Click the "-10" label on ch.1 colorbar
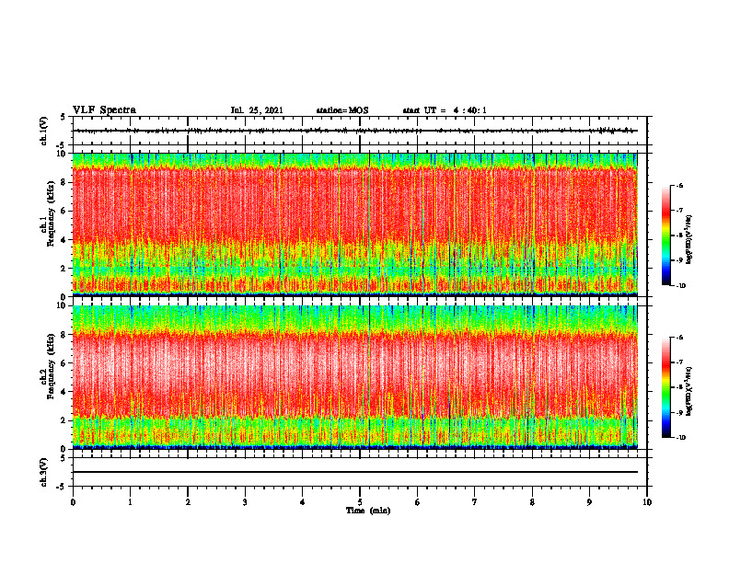Screen dimensions: 729x563 click(x=681, y=286)
